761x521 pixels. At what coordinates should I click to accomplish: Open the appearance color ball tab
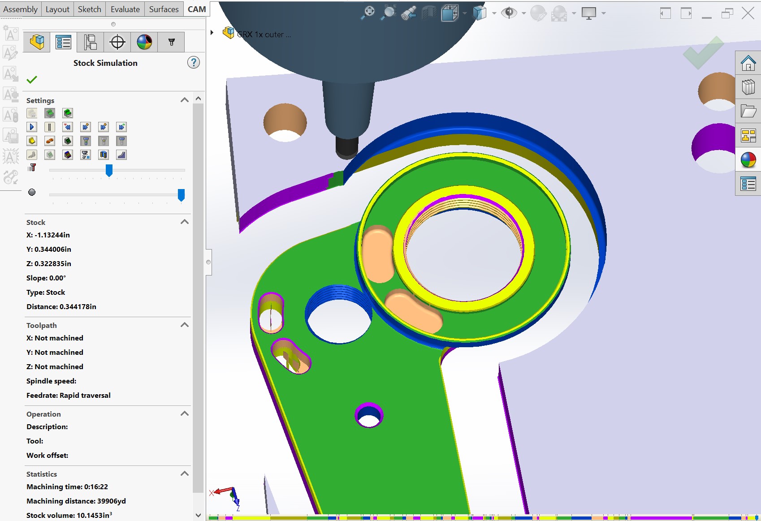tap(144, 42)
